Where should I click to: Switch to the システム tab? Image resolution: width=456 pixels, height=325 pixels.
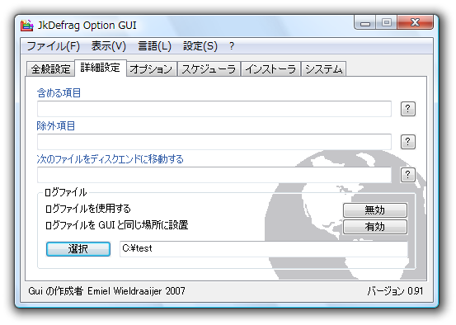pyautogui.click(x=324, y=69)
